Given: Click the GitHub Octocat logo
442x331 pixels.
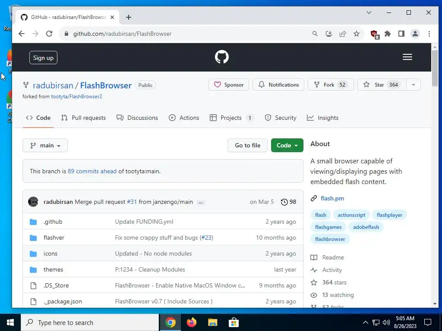Looking at the screenshot, I should click(221, 57).
